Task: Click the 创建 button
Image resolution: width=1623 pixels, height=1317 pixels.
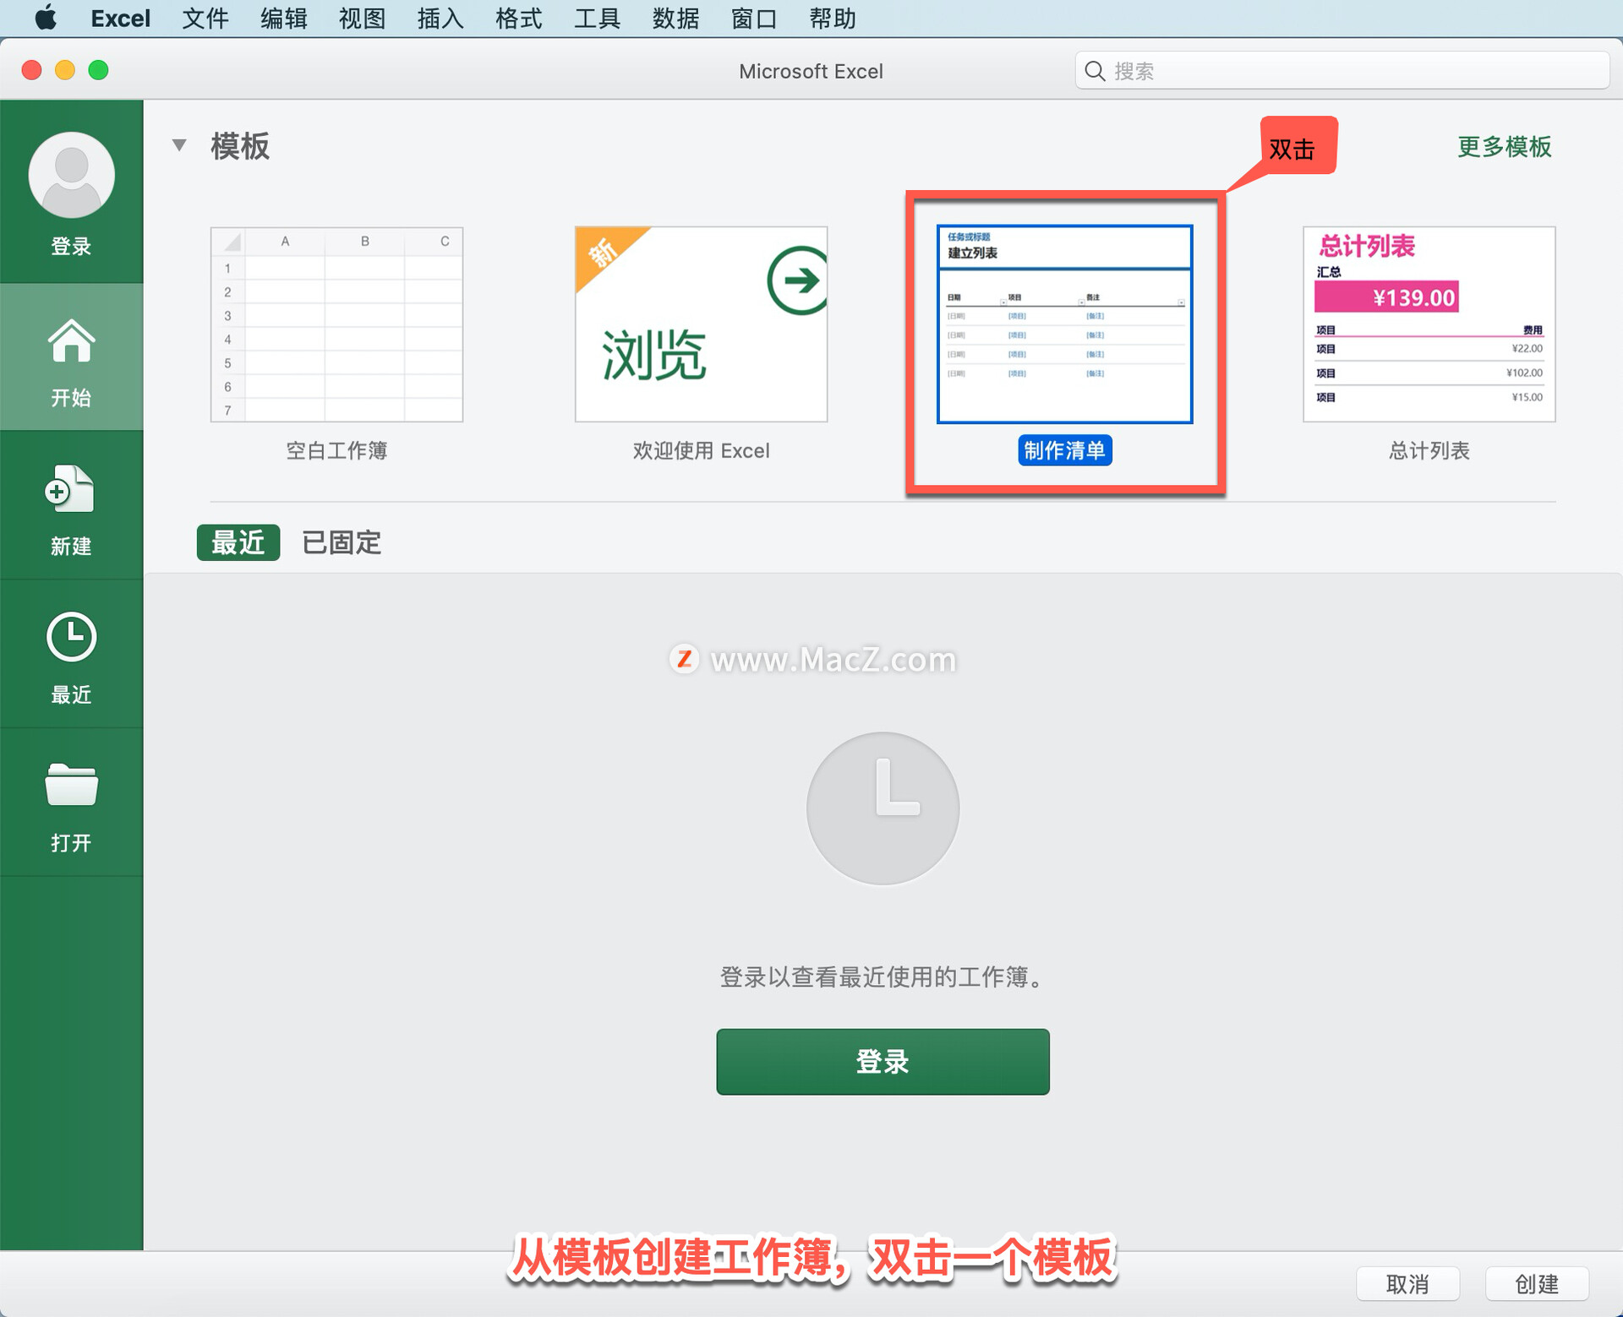Action: coord(1536,1284)
